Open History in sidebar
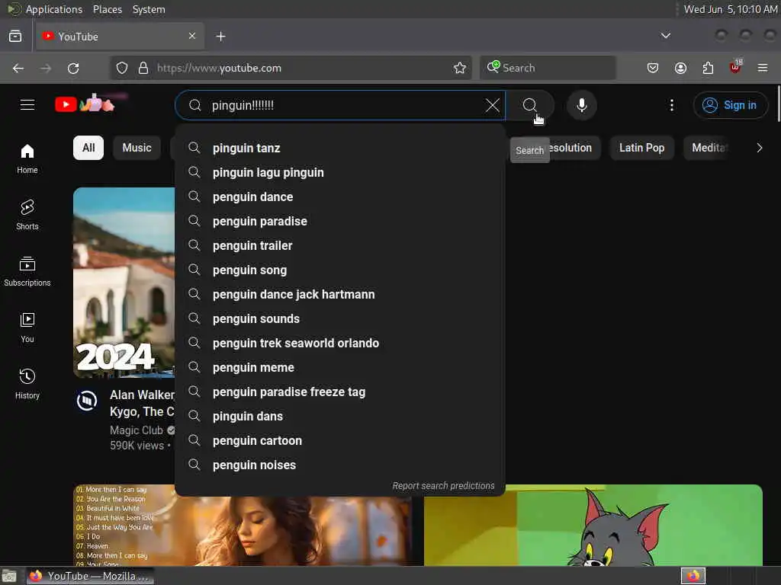This screenshot has height=585, width=781. [x=27, y=384]
